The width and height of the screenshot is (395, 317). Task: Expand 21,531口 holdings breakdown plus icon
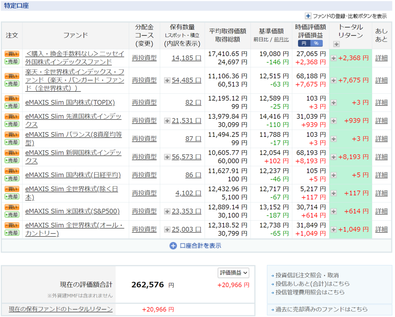(x=167, y=121)
